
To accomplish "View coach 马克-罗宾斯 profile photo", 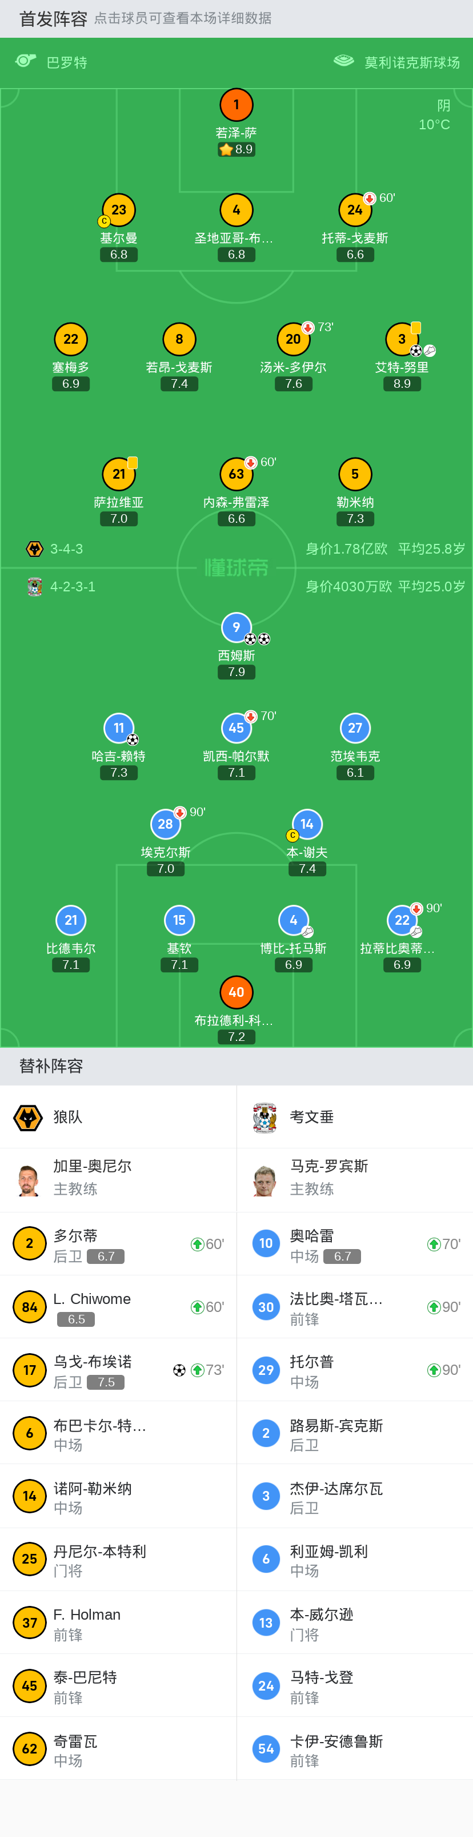I will 265,1180.
